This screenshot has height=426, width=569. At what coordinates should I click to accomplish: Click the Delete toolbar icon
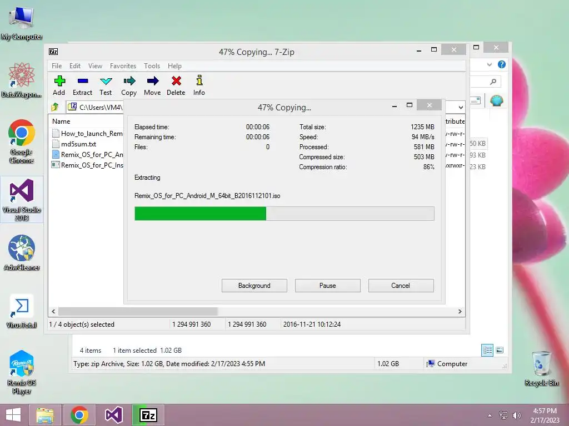176,85
